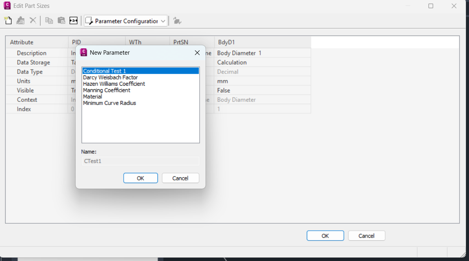The width and height of the screenshot is (469, 261).
Task: Click the Attribute column header
Action: click(x=37, y=42)
